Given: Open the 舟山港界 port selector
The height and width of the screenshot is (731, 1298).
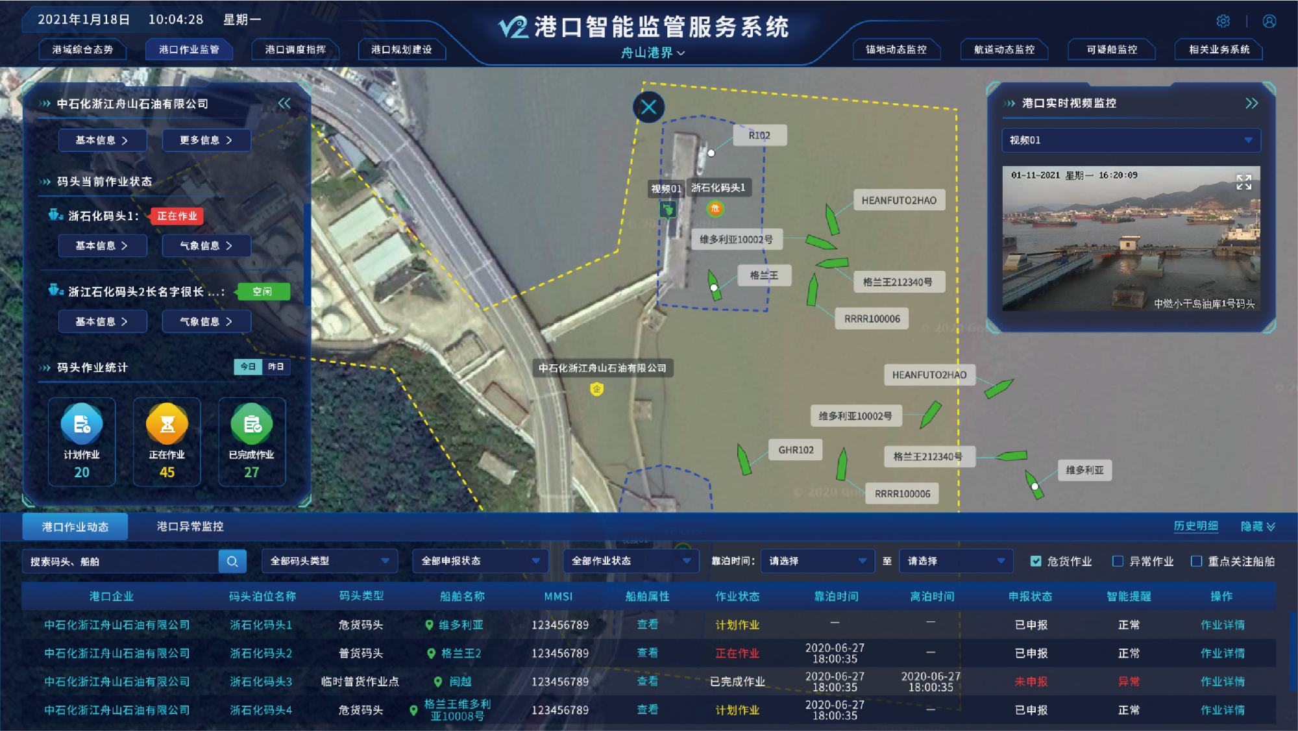Looking at the screenshot, I should (652, 53).
